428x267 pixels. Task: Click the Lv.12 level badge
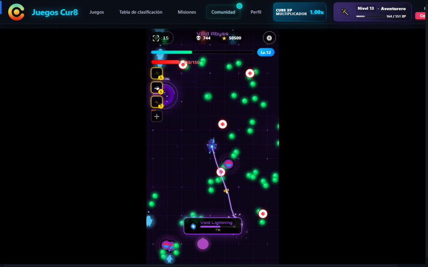tap(266, 52)
